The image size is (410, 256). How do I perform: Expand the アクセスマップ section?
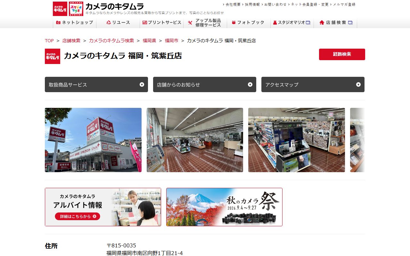pos(313,84)
